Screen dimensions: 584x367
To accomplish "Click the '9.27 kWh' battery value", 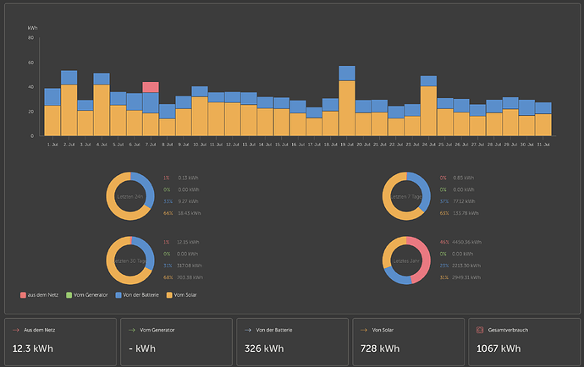I will 188,201.
